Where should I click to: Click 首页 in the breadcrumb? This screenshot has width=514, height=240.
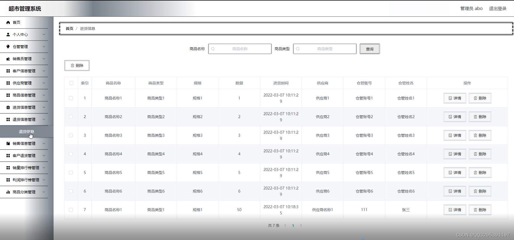tap(69, 29)
